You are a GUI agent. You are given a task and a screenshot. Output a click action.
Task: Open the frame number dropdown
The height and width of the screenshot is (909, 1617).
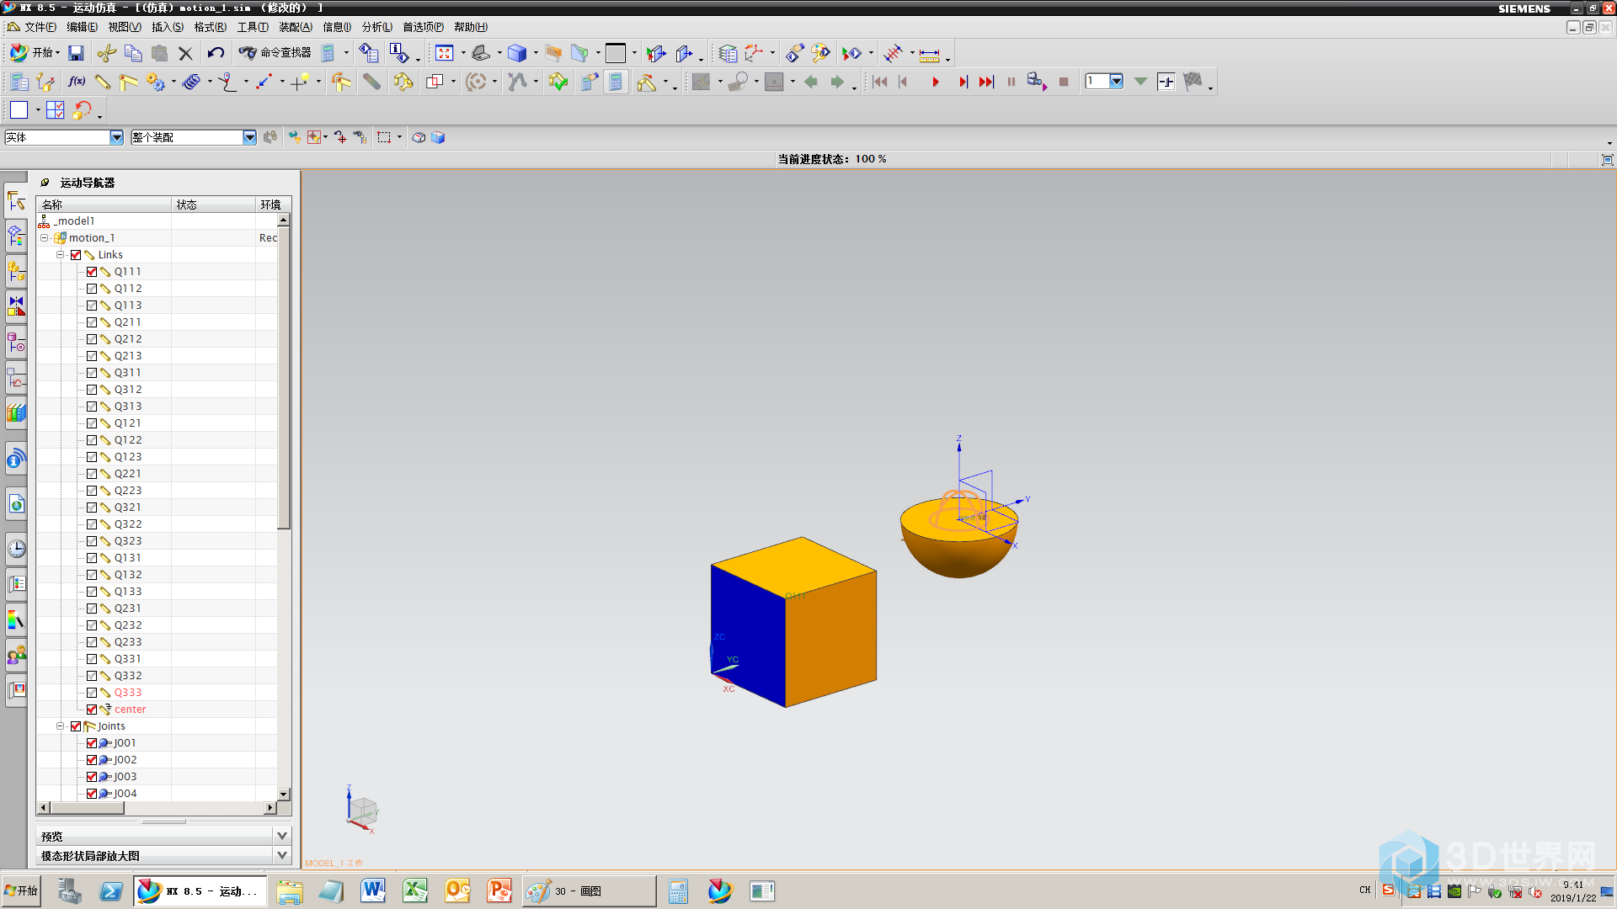pyautogui.click(x=1116, y=82)
